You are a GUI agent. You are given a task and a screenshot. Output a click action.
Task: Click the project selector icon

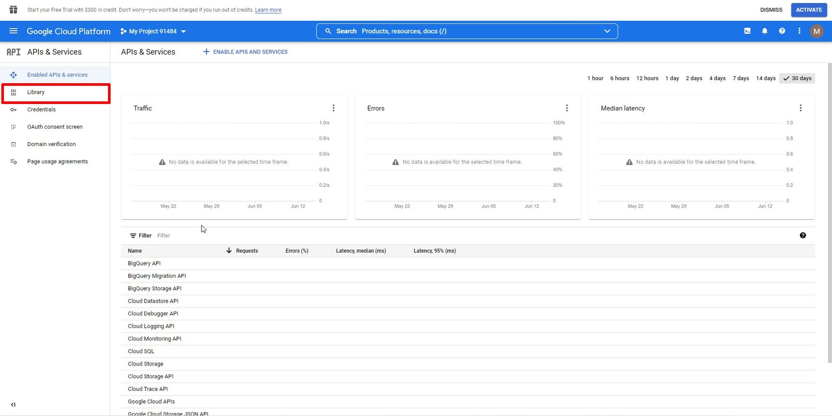(123, 31)
